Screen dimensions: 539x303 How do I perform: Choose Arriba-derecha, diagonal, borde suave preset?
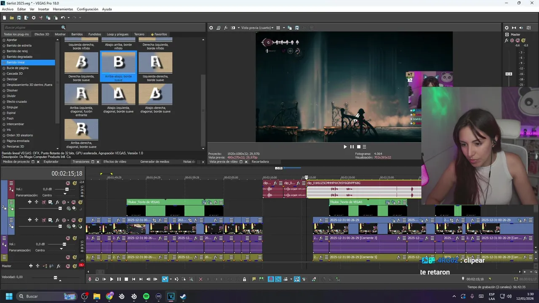pyautogui.click(x=81, y=129)
